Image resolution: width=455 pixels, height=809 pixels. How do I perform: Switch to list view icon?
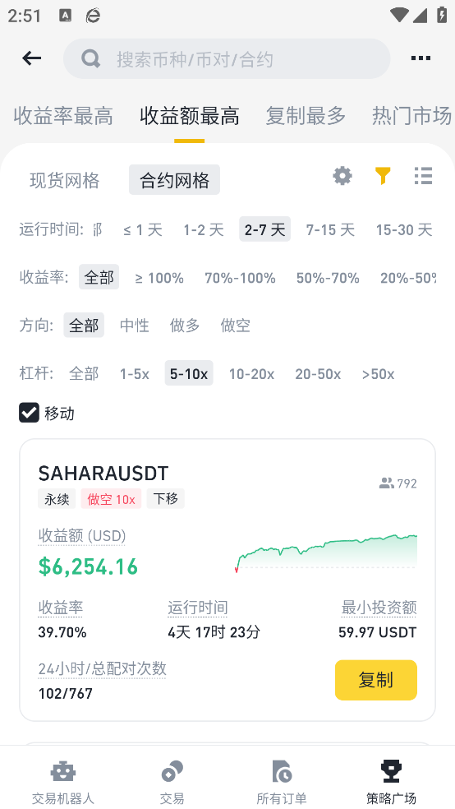423,176
